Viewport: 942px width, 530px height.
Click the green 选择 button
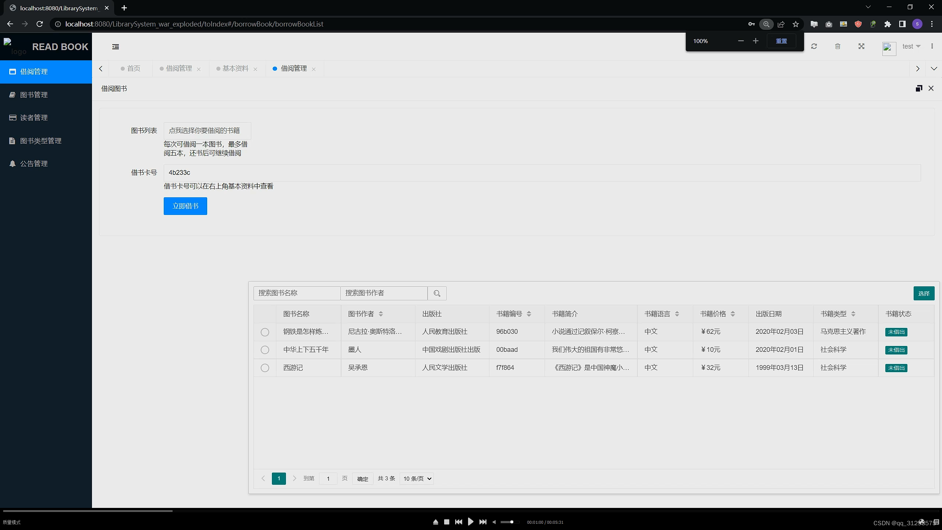coord(924,293)
